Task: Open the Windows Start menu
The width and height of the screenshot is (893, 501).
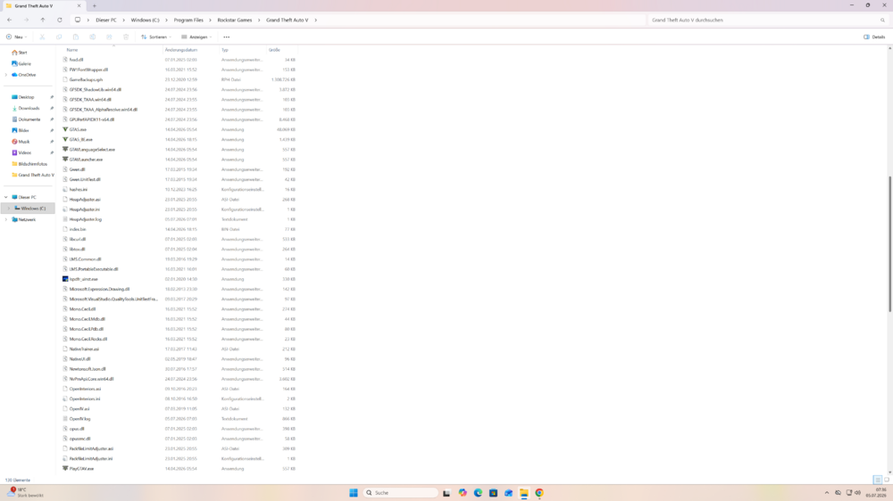Action: pos(354,493)
